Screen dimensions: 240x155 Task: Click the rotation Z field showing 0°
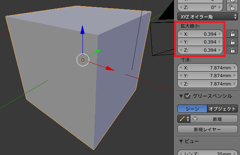tap(200, 7)
